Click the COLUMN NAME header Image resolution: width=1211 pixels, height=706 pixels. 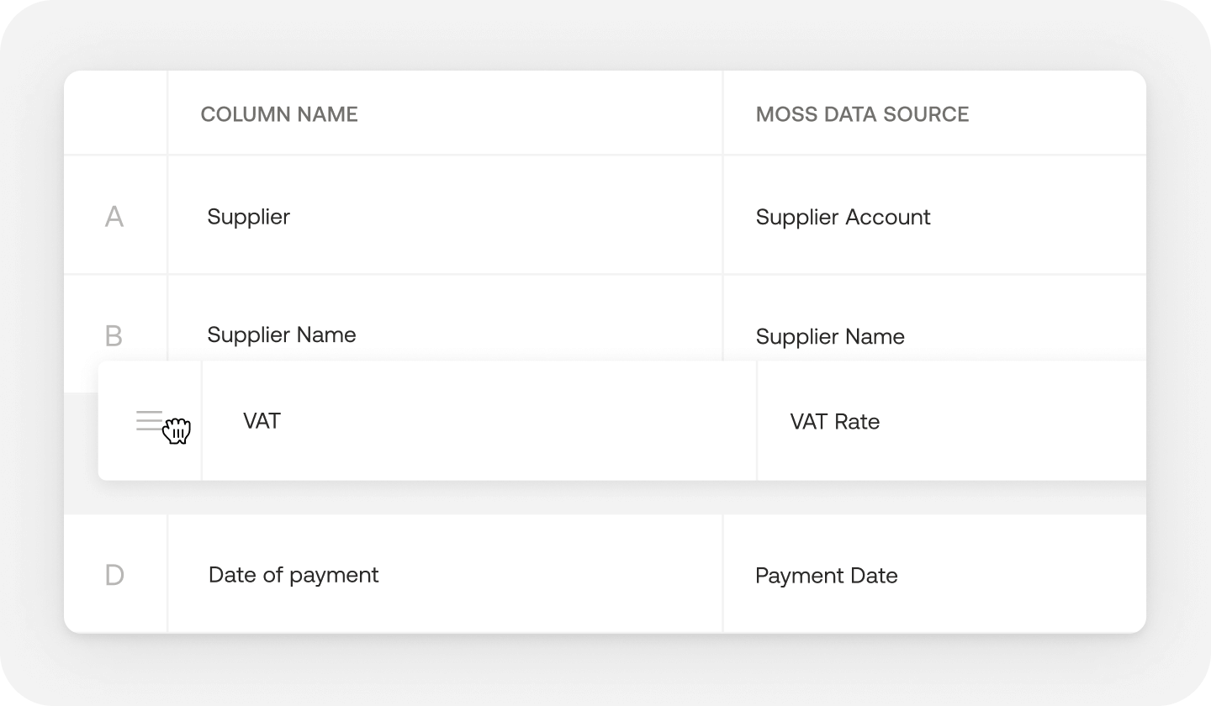pyautogui.click(x=279, y=114)
